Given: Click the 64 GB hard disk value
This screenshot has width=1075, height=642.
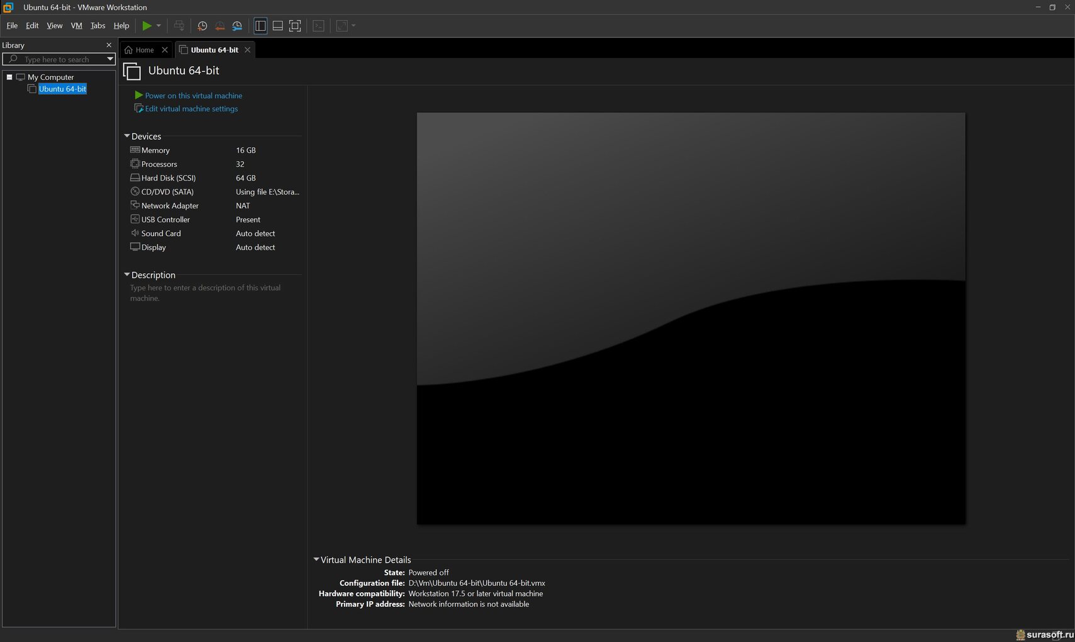Looking at the screenshot, I should click(x=246, y=178).
